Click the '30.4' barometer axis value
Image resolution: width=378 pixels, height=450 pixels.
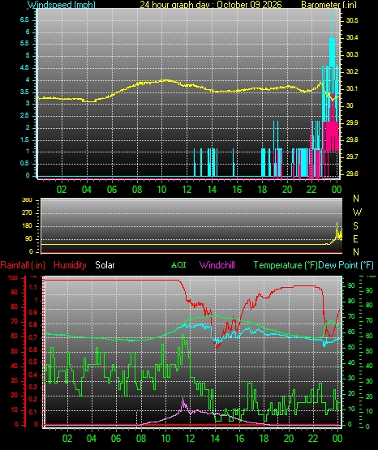pos(352,37)
